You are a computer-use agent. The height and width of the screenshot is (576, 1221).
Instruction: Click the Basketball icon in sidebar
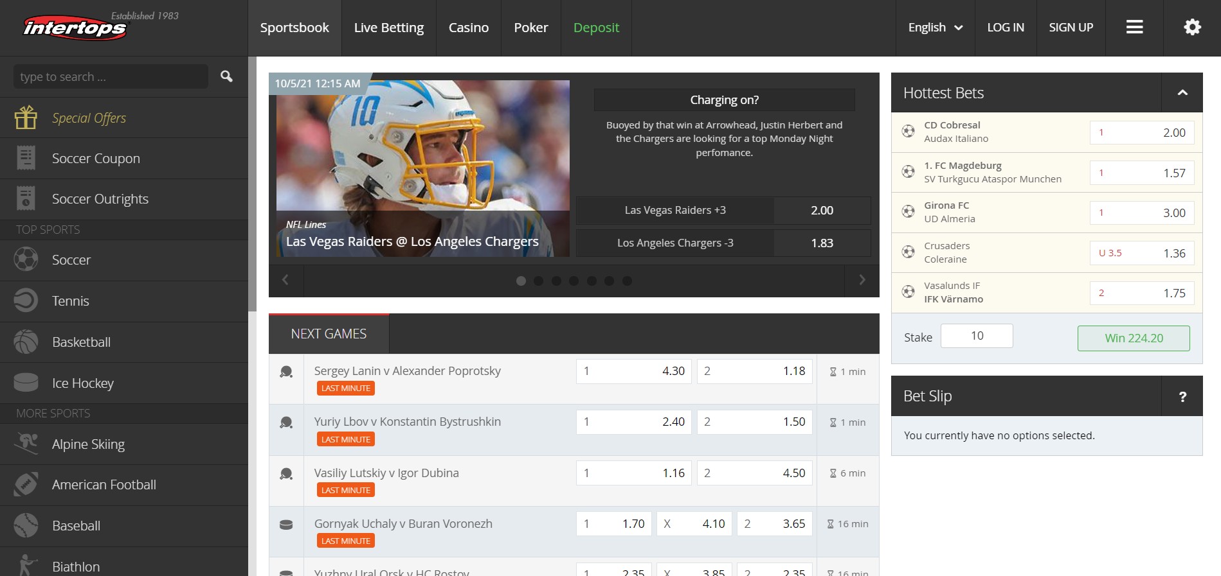click(26, 342)
